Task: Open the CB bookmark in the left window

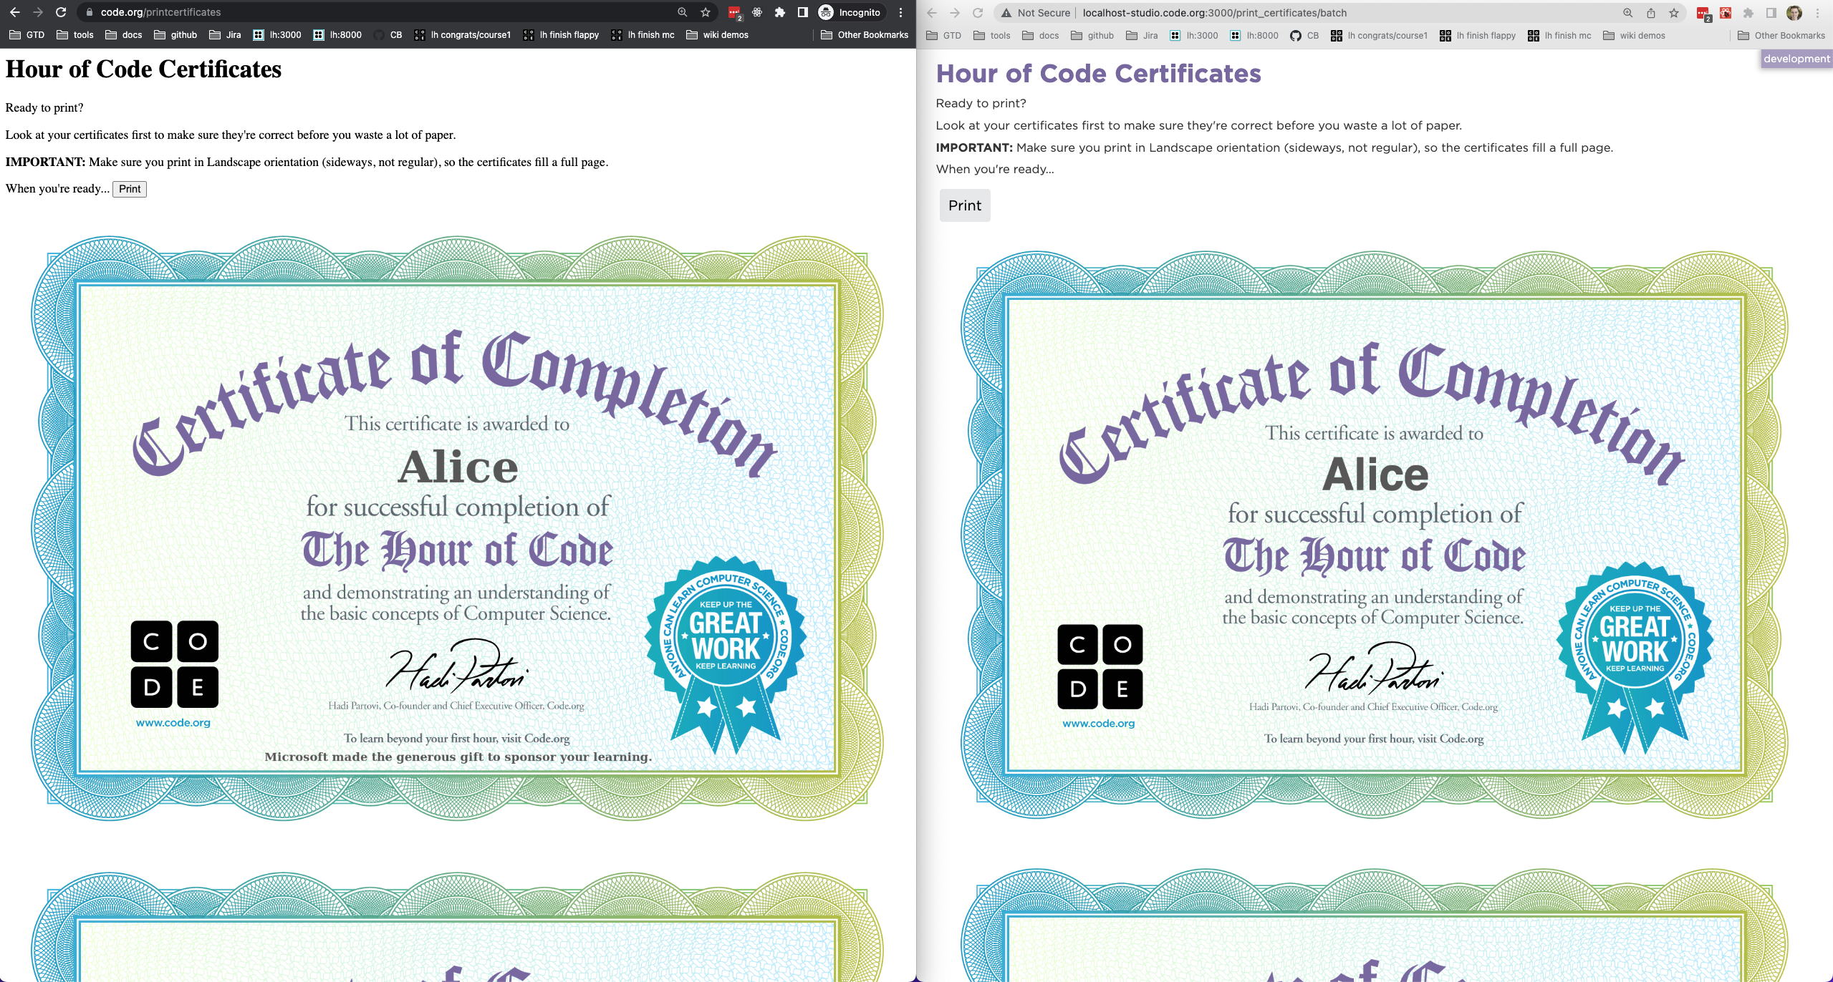Action: tap(388, 34)
